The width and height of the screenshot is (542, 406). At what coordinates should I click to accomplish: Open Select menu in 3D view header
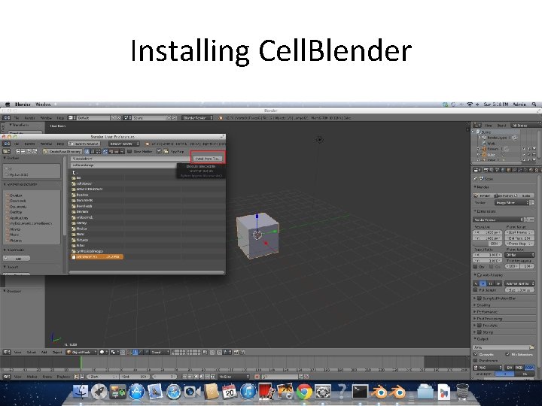click(32, 352)
